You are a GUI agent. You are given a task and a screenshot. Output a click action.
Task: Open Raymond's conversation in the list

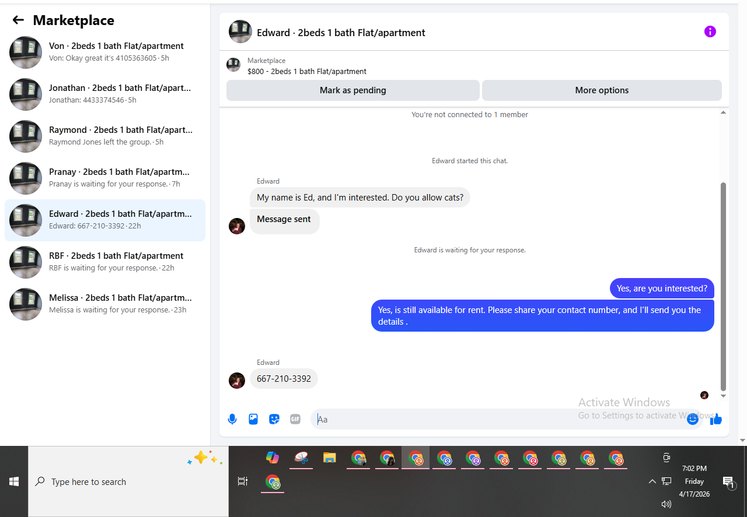[105, 136]
